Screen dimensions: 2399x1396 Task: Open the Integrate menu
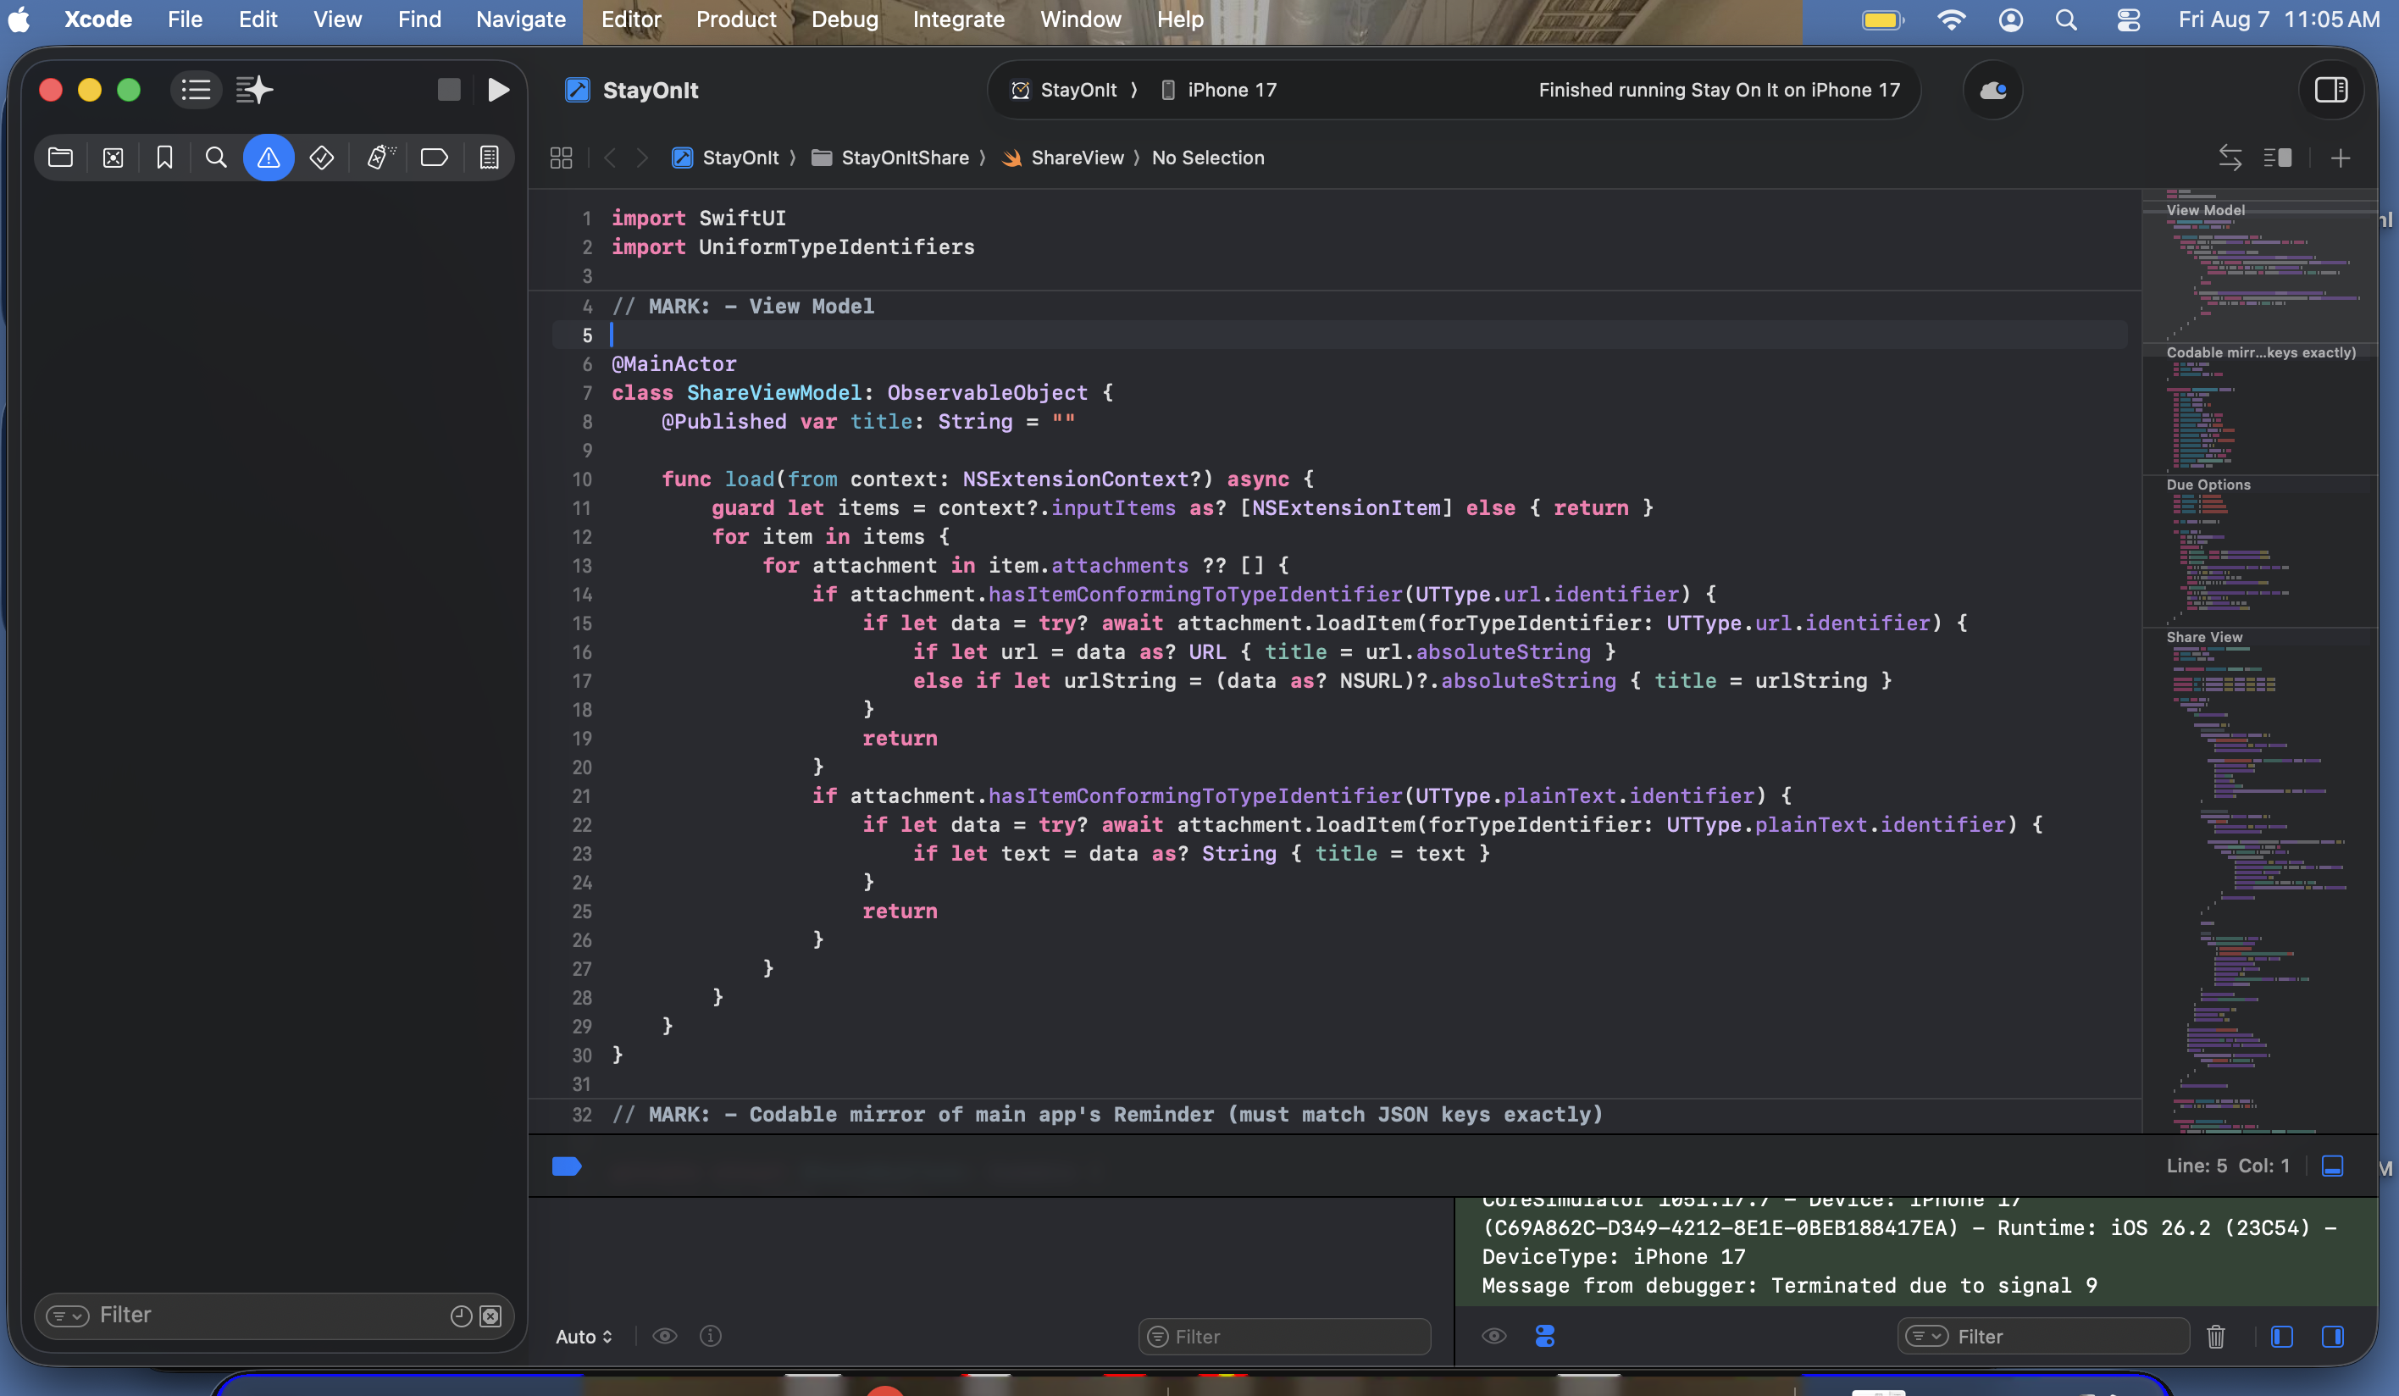click(958, 19)
